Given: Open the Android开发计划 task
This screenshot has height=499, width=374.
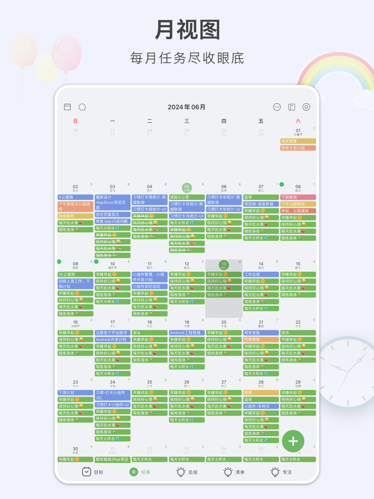Looking at the screenshot, I should pyautogui.click(x=113, y=340).
